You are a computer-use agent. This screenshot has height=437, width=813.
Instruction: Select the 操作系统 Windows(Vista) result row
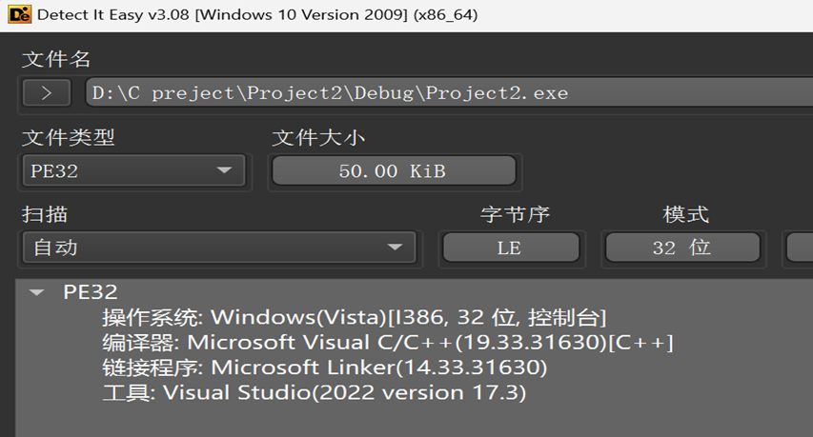[355, 317]
